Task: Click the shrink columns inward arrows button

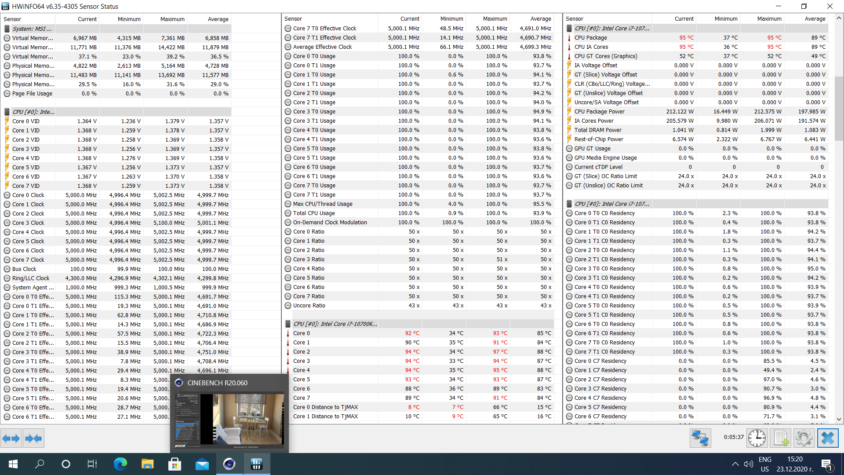Action: 33,438
